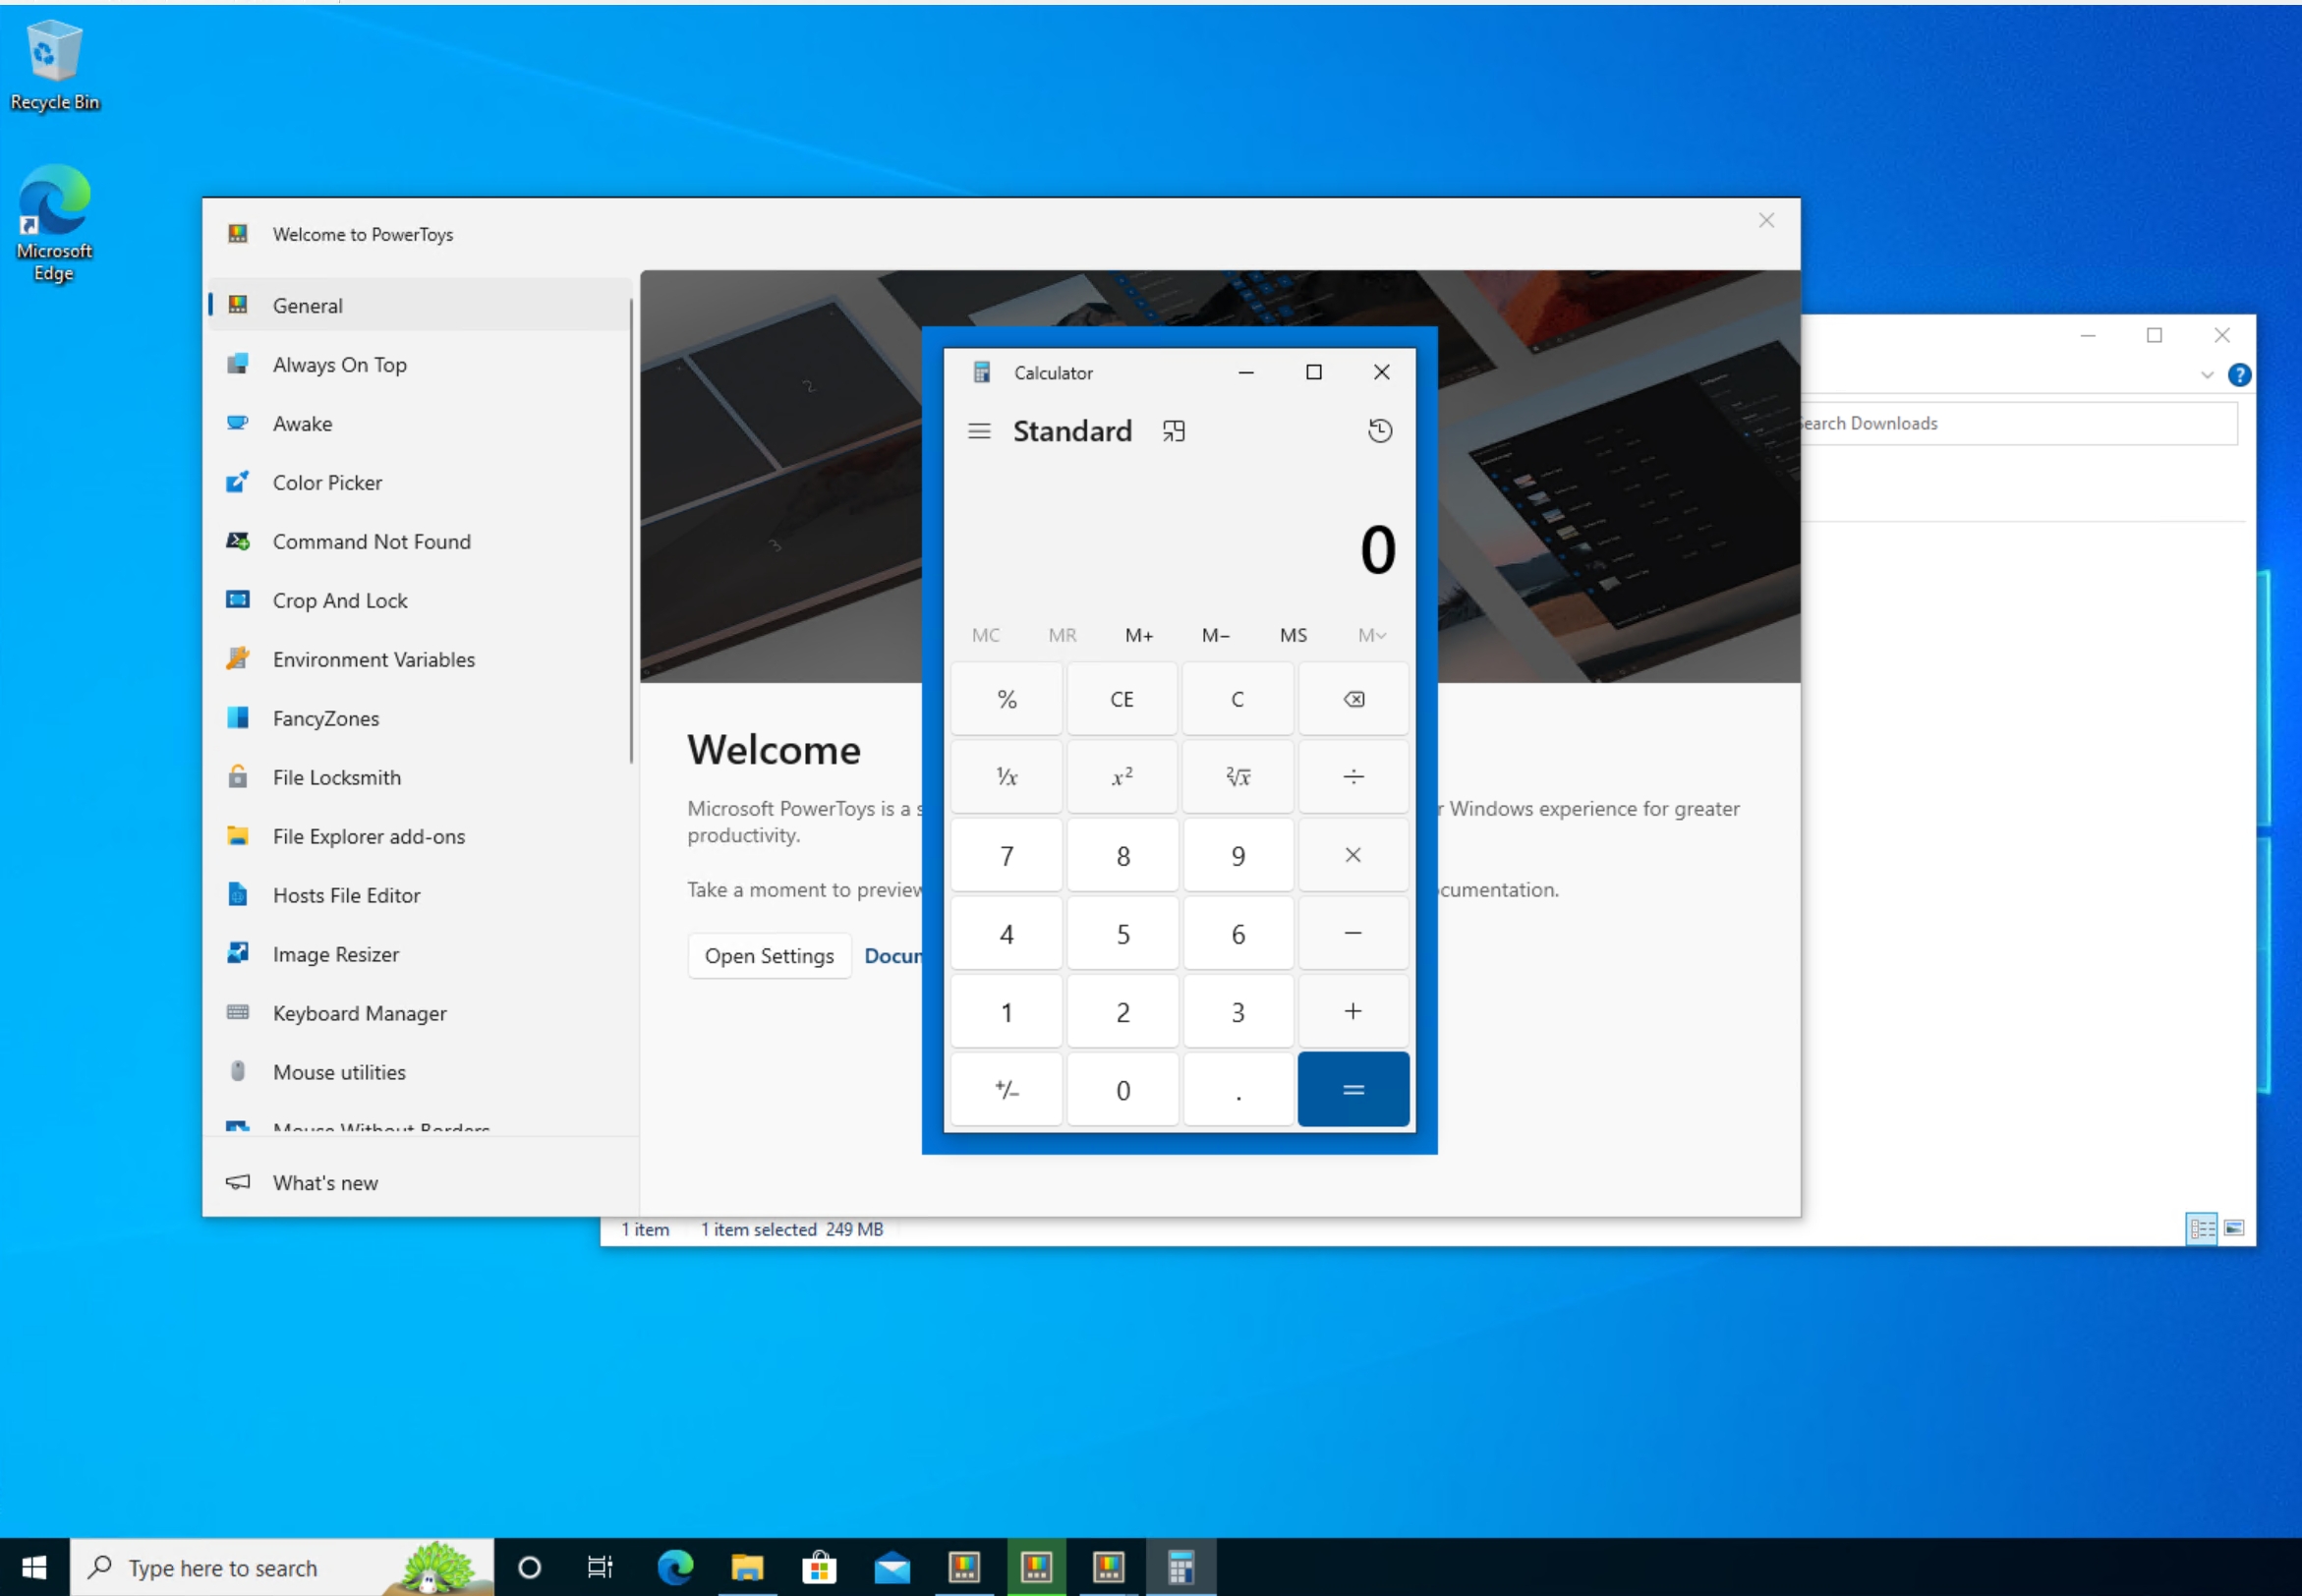Image resolution: width=2302 pixels, height=1596 pixels.
Task: Open the memory flyout dropdown in Calculator
Action: (1370, 634)
